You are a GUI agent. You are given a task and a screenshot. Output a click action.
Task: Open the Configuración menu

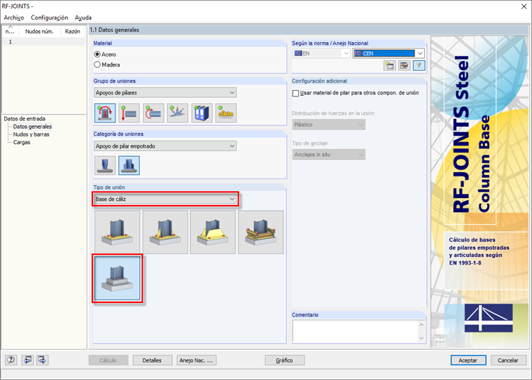tap(50, 17)
